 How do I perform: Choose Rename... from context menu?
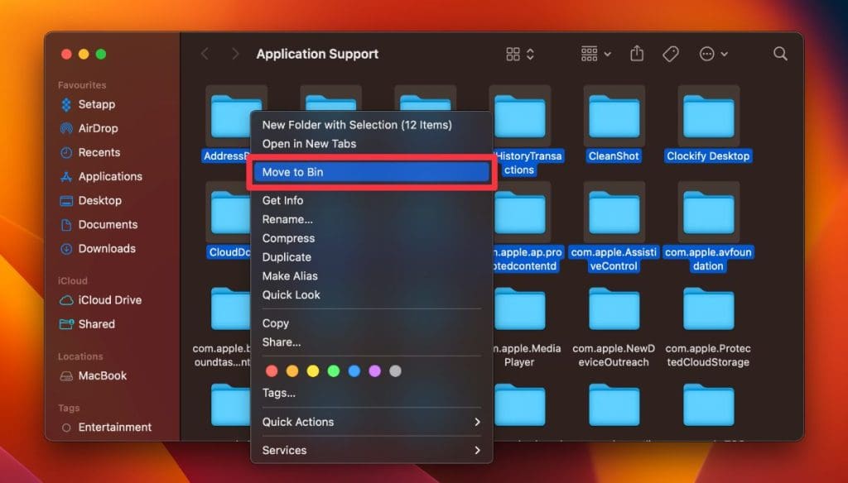point(287,219)
